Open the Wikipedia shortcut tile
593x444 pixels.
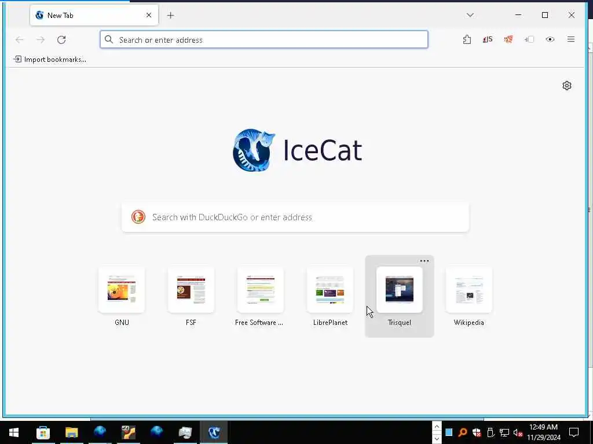click(x=469, y=290)
